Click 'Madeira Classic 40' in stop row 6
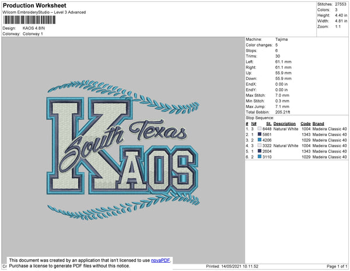Screen dimensions: 350x271 pos(330,157)
